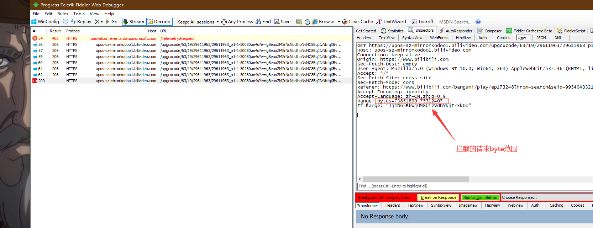
Task: Open the Help menu
Action: coord(109,14)
